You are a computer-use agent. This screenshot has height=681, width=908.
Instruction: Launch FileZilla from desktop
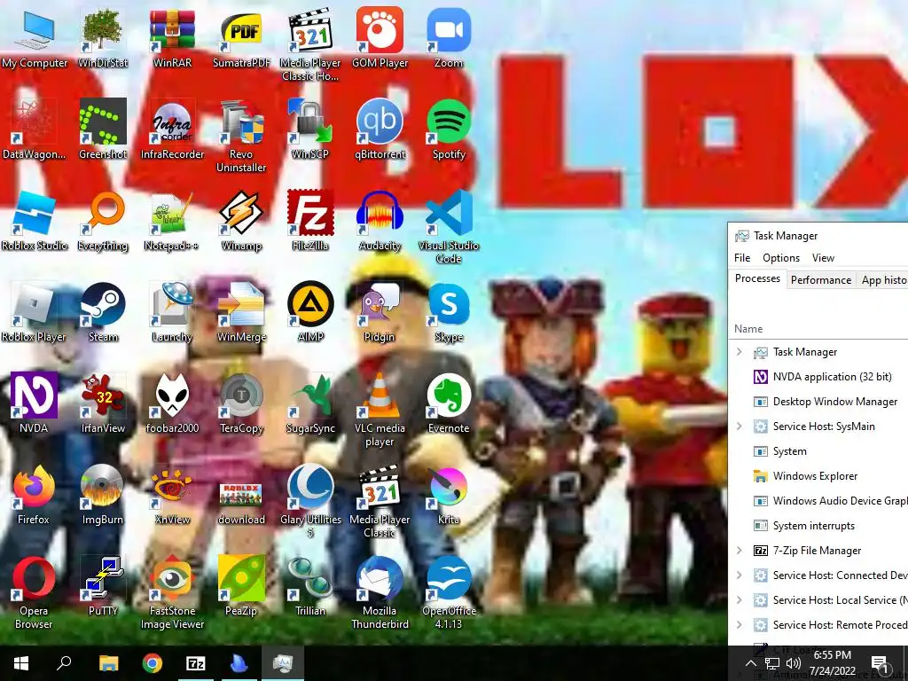(x=310, y=221)
